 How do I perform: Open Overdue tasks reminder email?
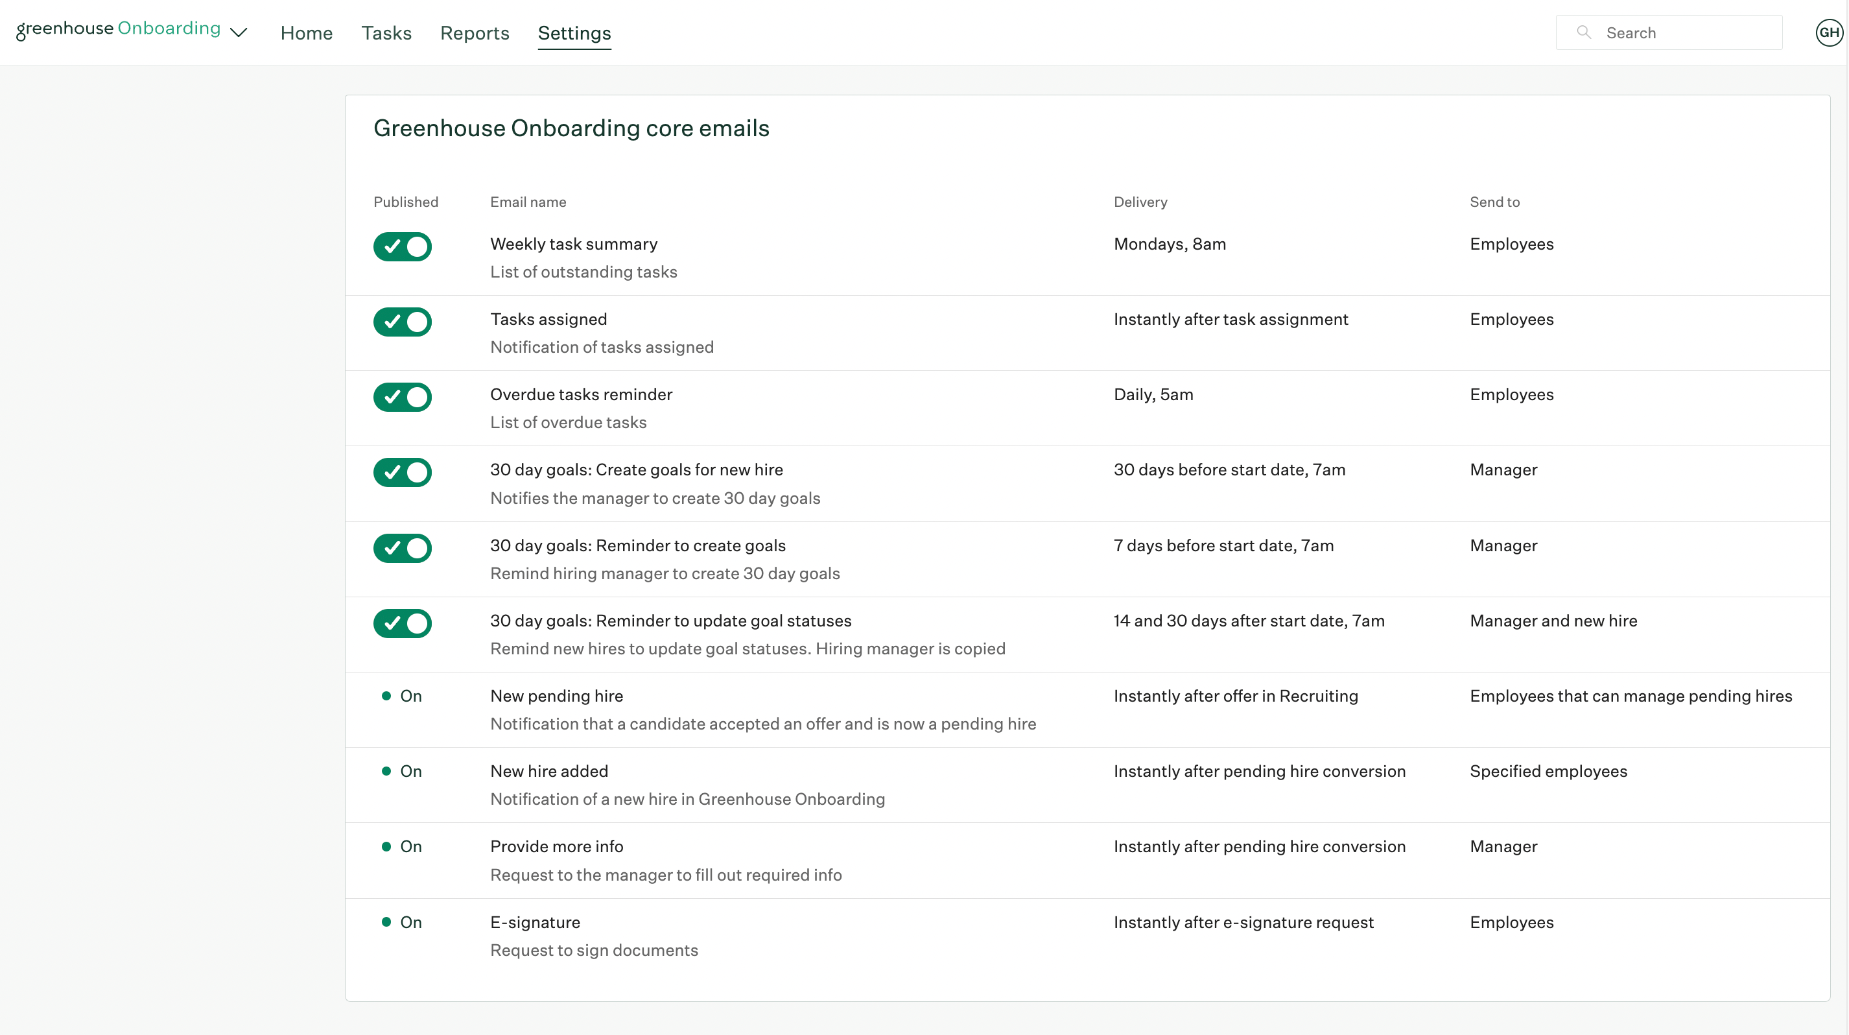(x=581, y=395)
